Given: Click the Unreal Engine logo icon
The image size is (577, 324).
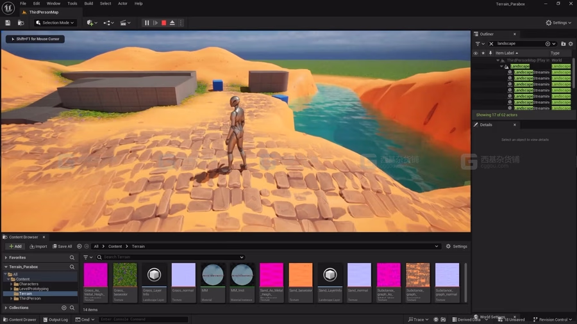Looking at the screenshot, I should pos(8,8).
